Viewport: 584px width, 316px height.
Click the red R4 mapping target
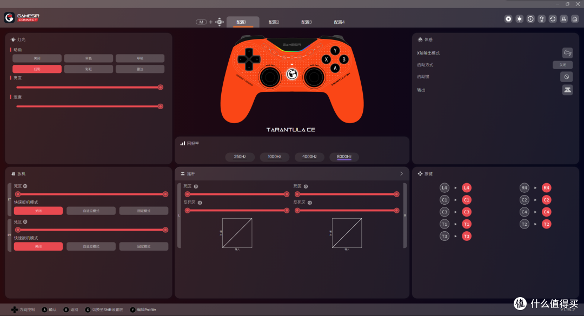click(x=546, y=187)
